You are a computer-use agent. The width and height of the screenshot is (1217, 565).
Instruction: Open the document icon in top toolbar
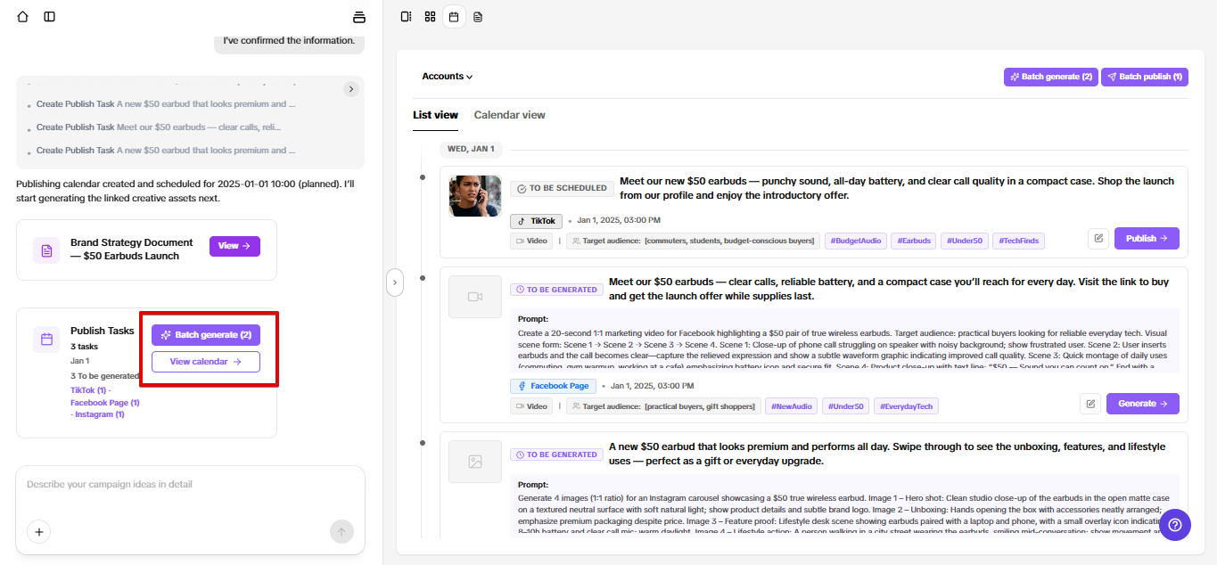[478, 17]
